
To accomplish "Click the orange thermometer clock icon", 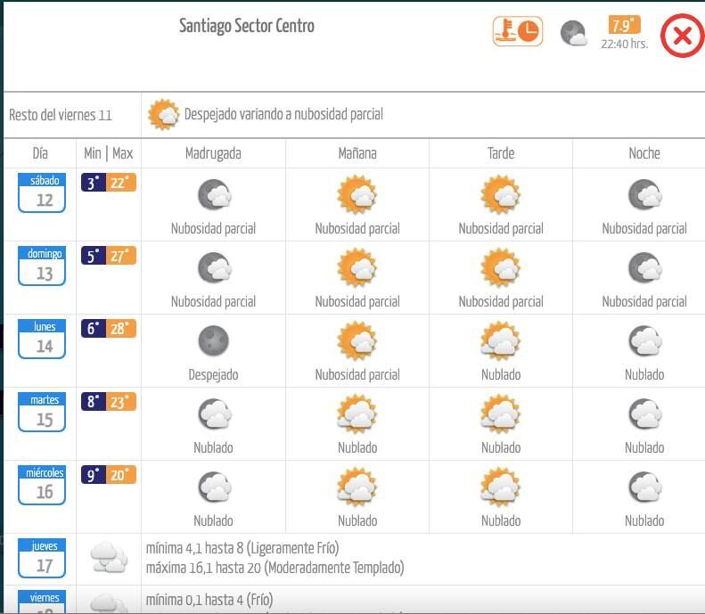I will coord(518,31).
